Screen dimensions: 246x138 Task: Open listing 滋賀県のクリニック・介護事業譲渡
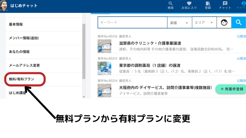coord(150,43)
